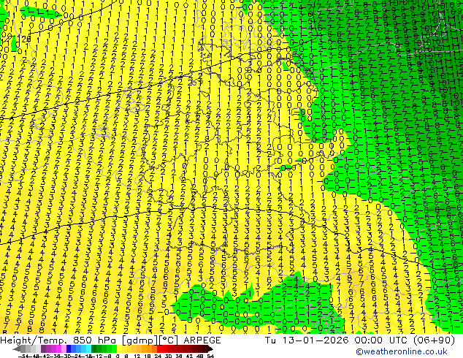Click the gray left arrow of color scale
The image size is (463, 358).
coord(17,349)
